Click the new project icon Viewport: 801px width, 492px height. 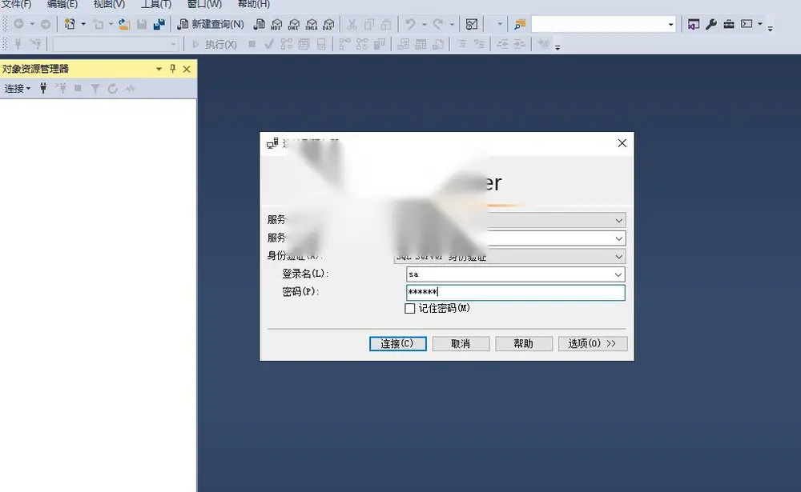[x=70, y=24]
